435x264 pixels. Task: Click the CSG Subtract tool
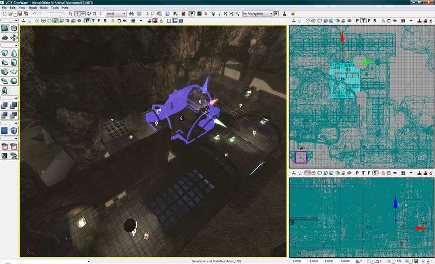[14, 106]
